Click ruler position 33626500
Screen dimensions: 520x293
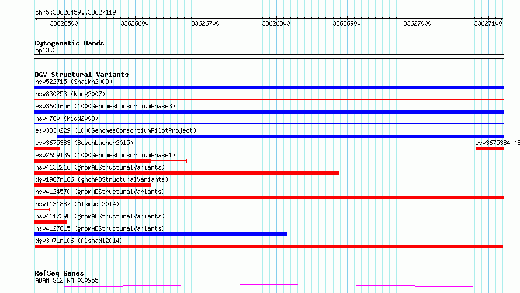tap(64, 23)
